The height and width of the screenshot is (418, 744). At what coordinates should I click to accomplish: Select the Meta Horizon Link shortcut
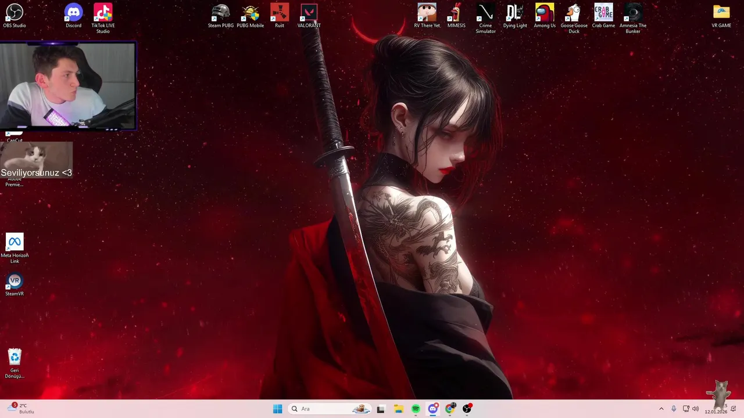[x=15, y=248]
